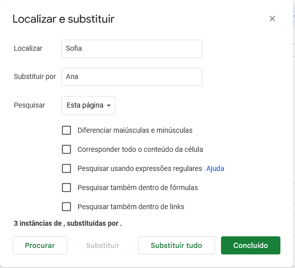Click the Localizar field label
The width and height of the screenshot is (295, 268).
coord(28,48)
